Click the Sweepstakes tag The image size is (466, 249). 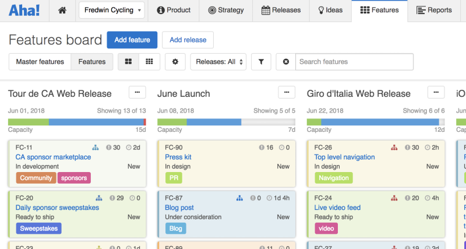[39, 229]
